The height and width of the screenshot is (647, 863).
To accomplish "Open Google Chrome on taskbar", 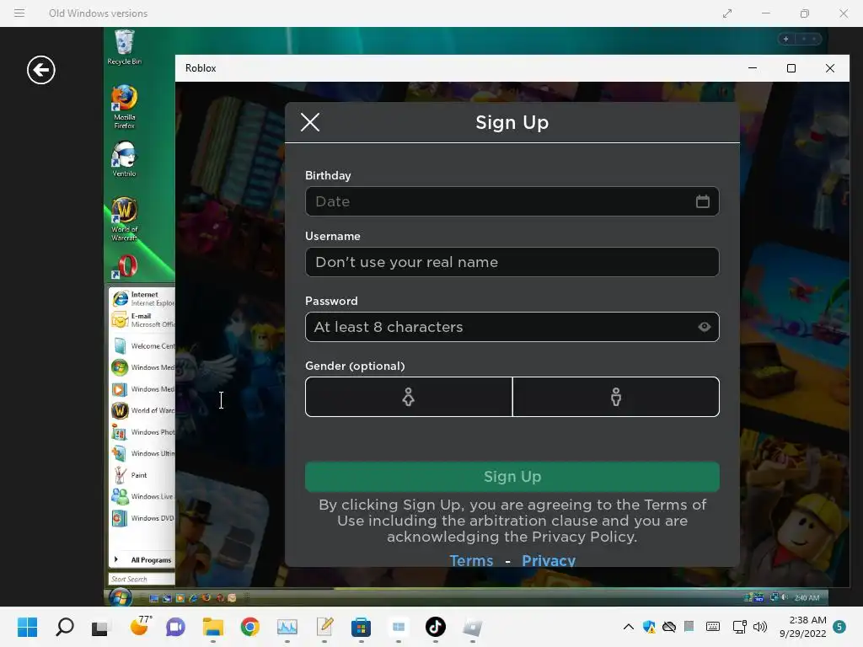I will tap(249, 627).
